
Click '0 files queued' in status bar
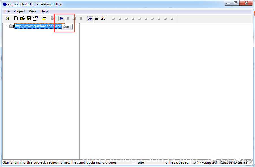coord(177,162)
